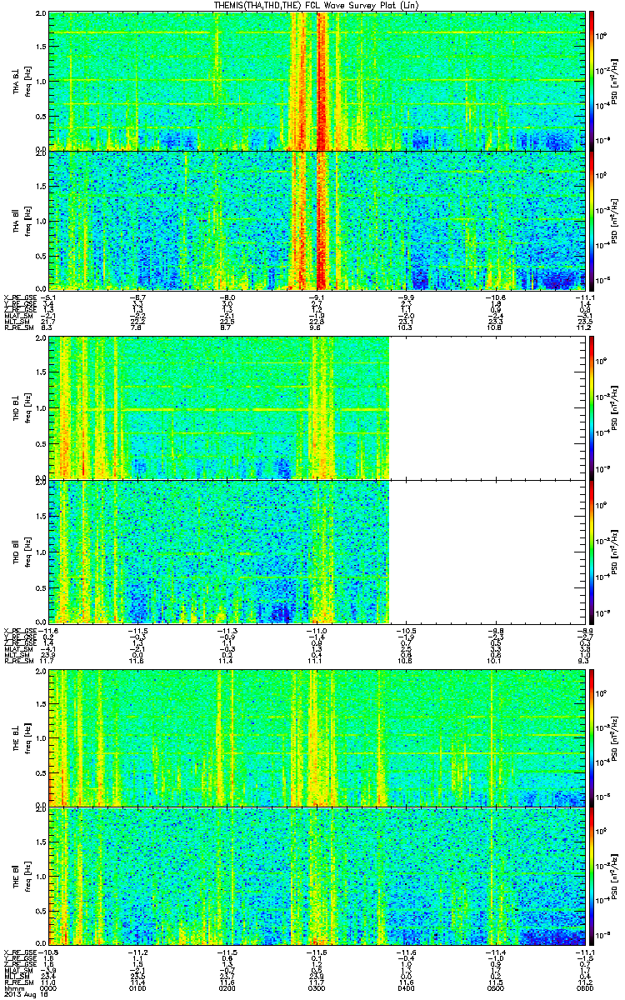Select the THE B-parallel spectrogram panel
Image resolution: width=625 pixels, height=1000 pixels.
coord(316,874)
